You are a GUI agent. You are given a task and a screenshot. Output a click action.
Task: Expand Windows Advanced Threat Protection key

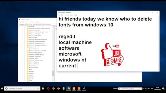pyautogui.click(x=26, y=28)
